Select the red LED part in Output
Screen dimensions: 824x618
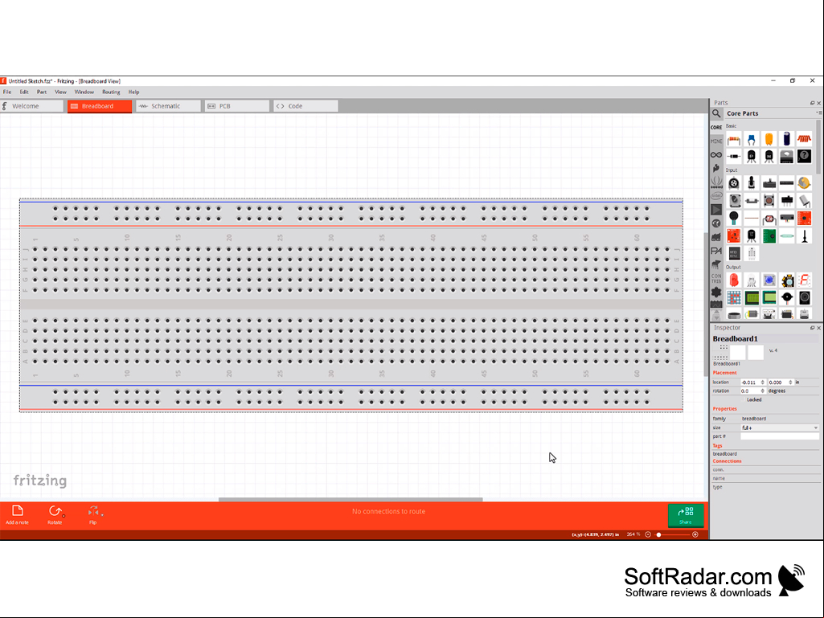click(x=734, y=280)
